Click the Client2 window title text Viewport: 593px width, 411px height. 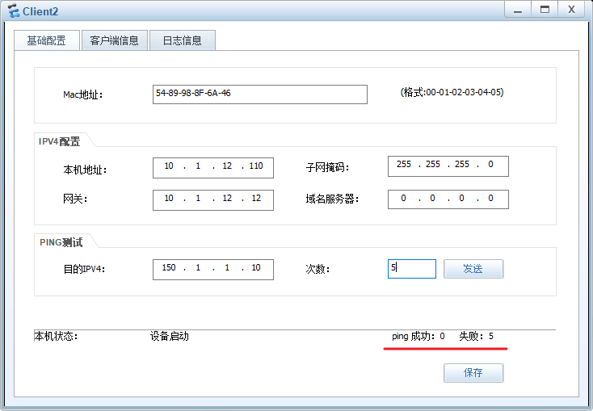[40, 11]
